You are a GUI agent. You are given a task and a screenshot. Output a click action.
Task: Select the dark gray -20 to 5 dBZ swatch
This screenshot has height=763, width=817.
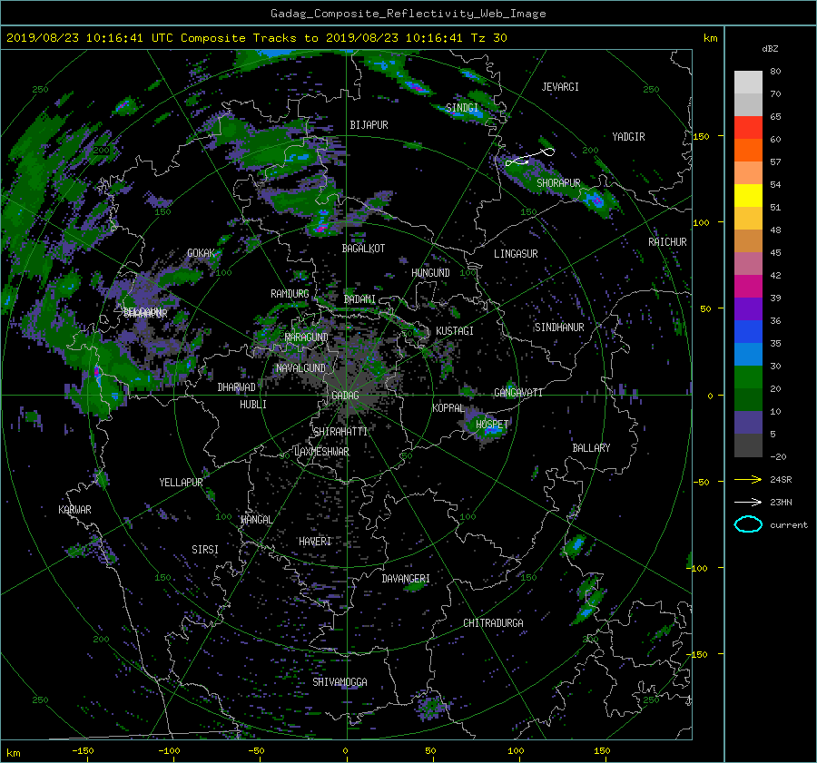tap(748, 445)
